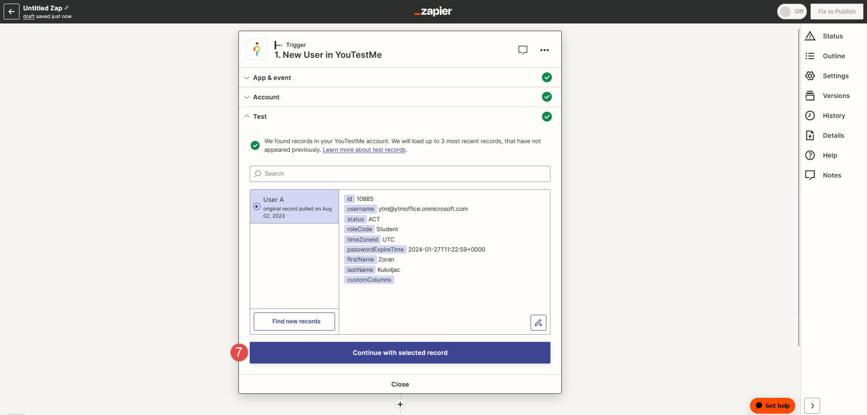The image size is (867, 415).
Task: Edit the Untitled Zap name pencil
Action: click(x=67, y=8)
